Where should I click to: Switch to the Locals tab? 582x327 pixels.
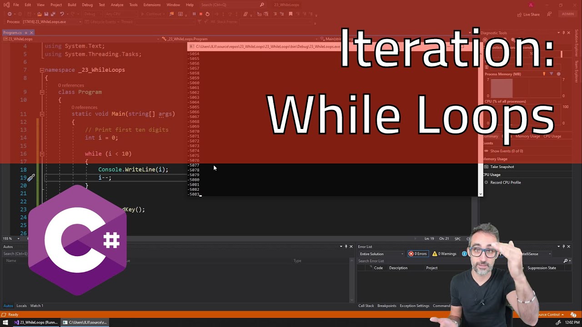click(x=21, y=306)
